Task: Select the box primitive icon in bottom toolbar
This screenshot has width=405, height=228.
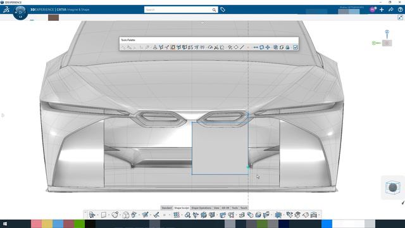Action: click(x=125, y=215)
